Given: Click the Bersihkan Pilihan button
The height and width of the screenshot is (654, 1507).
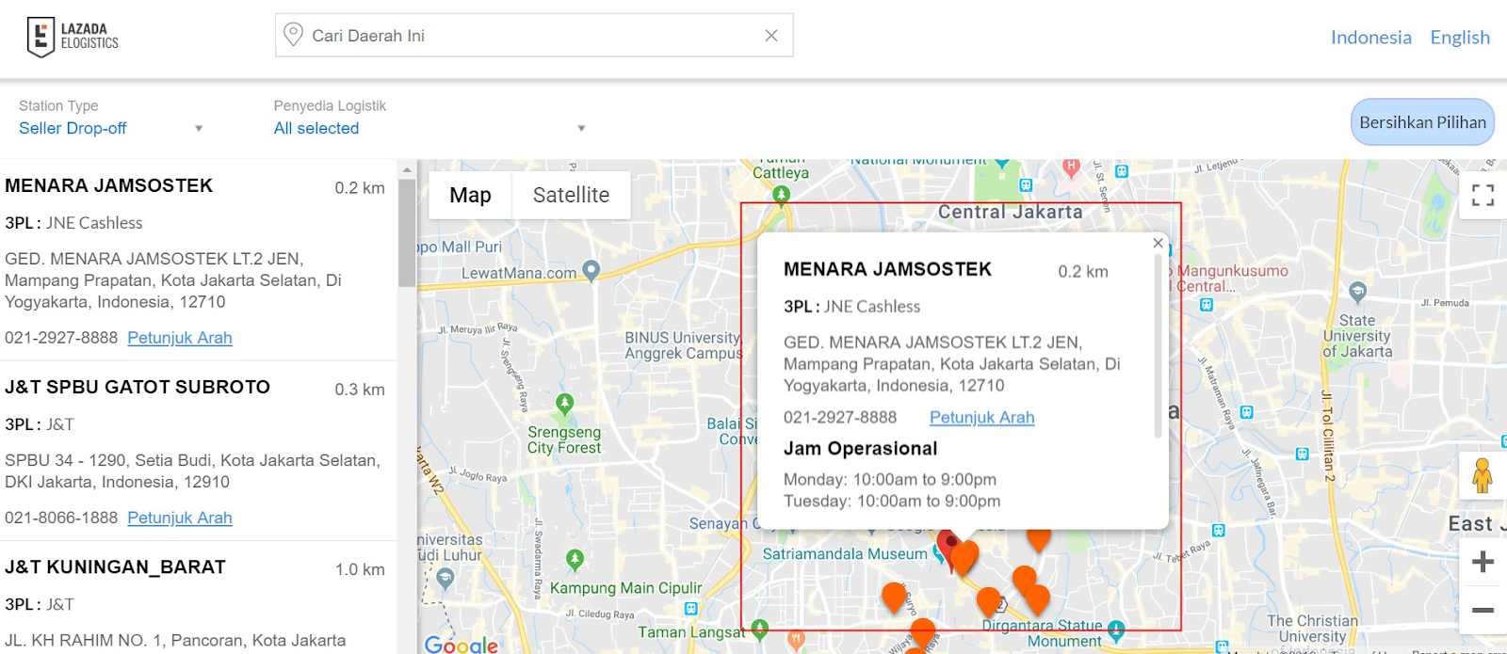Looking at the screenshot, I should (x=1422, y=122).
